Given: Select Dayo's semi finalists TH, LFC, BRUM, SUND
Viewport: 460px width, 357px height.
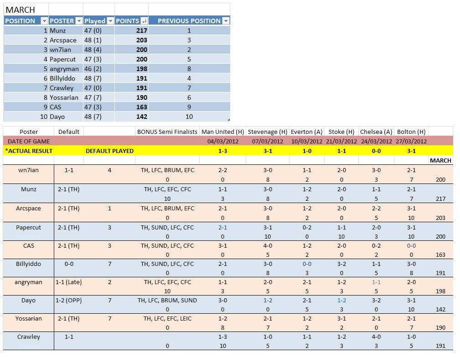Looking at the screenshot, I should click(167, 300).
